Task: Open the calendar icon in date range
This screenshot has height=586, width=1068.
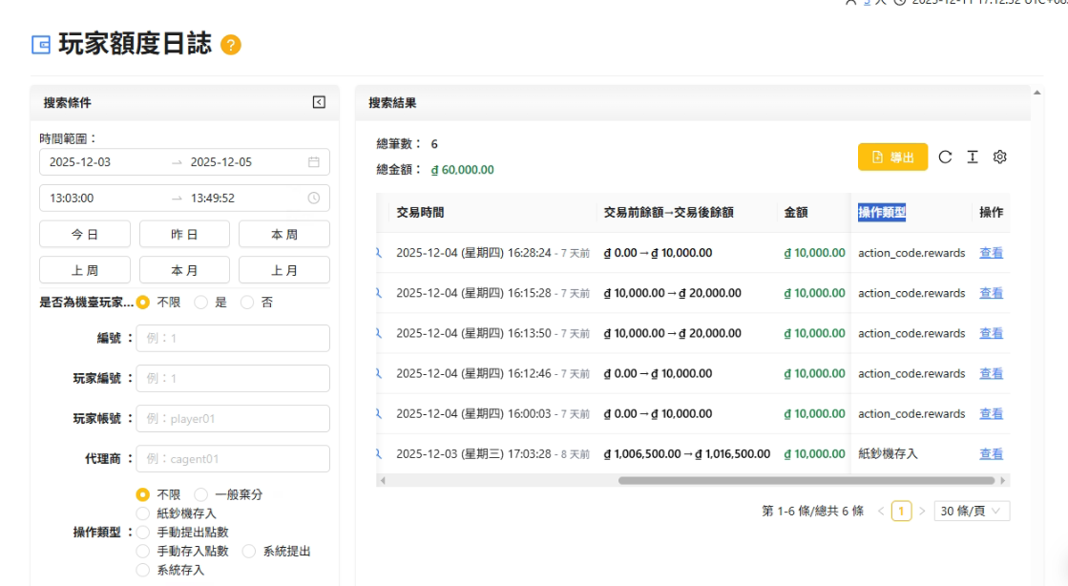Action: click(x=314, y=162)
